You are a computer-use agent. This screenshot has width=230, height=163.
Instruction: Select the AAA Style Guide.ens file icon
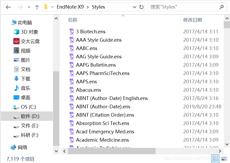point(71,40)
